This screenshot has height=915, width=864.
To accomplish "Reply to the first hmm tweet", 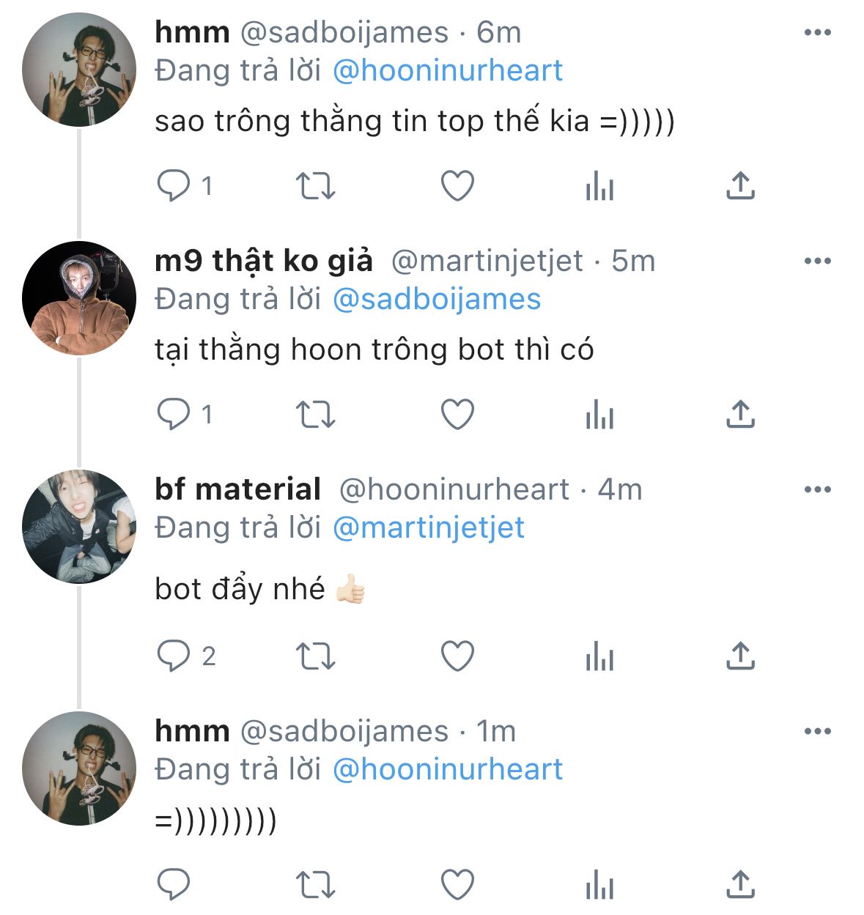I will point(174,186).
